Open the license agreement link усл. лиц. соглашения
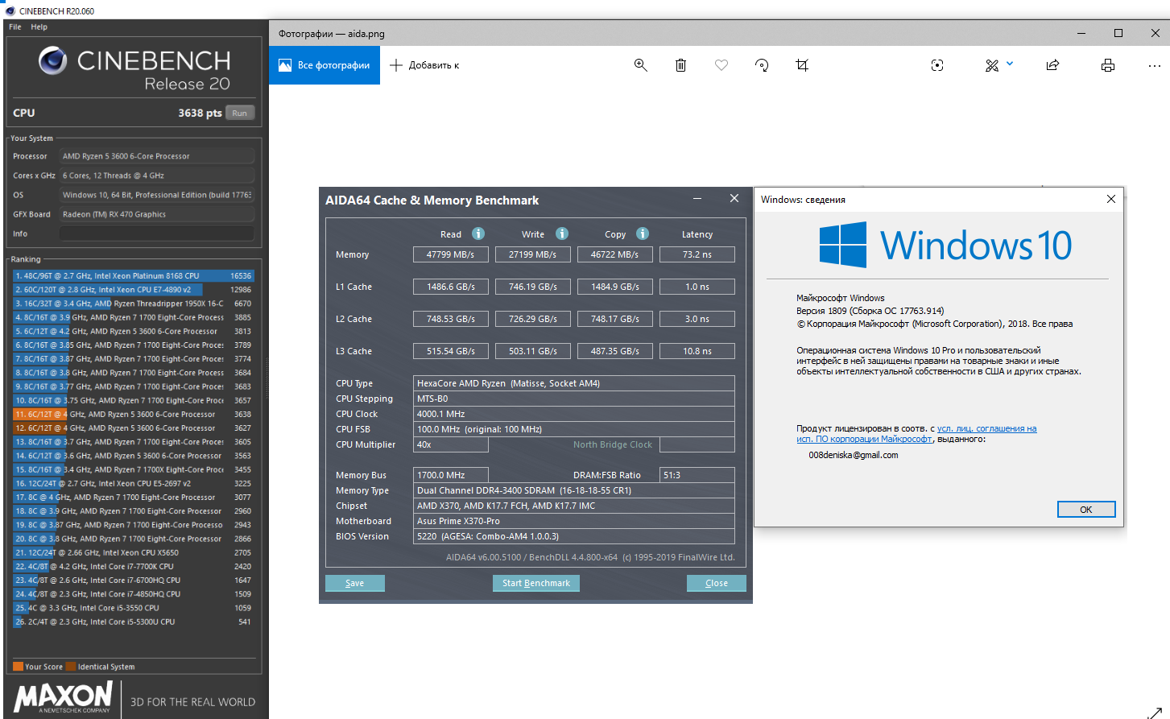 [986, 428]
